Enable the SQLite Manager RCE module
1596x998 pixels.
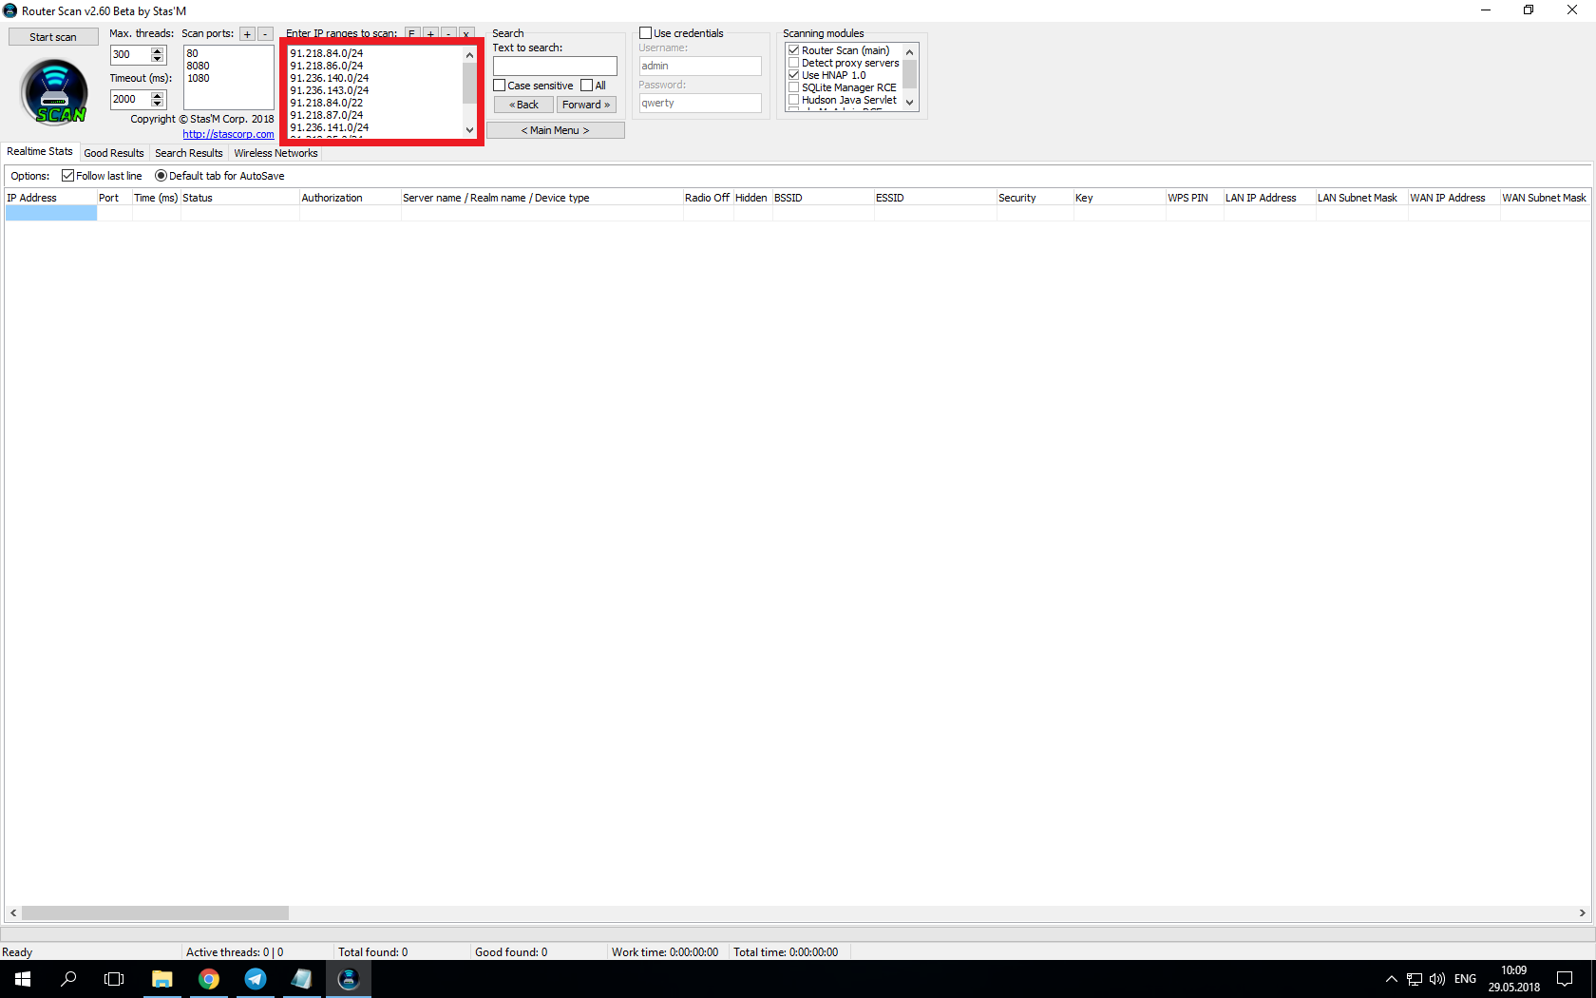point(794,87)
